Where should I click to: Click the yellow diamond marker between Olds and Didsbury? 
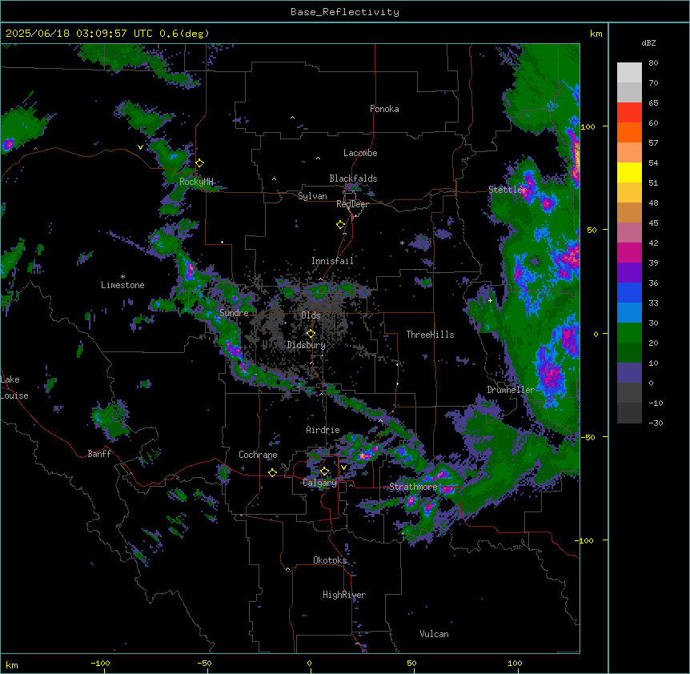tap(311, 334)
